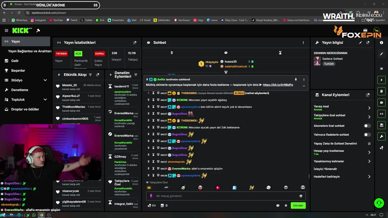This screenshot has height=218, width=388.
Task: Click the Sadece Sohbet category thumbnail
Action: point(317,61)
